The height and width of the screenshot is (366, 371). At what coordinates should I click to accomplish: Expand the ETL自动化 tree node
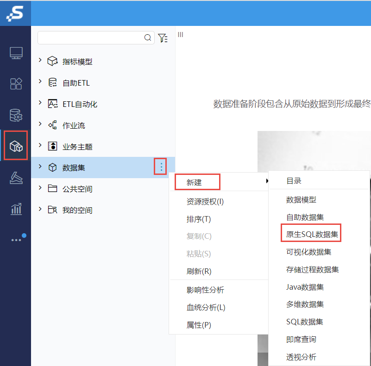pos(40,103)
